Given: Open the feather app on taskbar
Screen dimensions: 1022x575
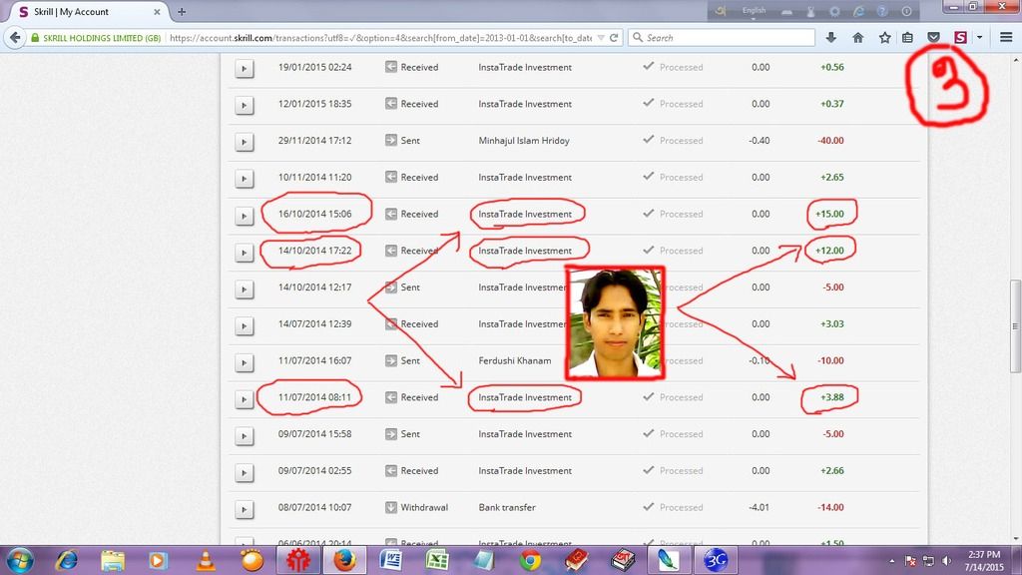Looking at the screenshot, I should [x=668, y=561].
